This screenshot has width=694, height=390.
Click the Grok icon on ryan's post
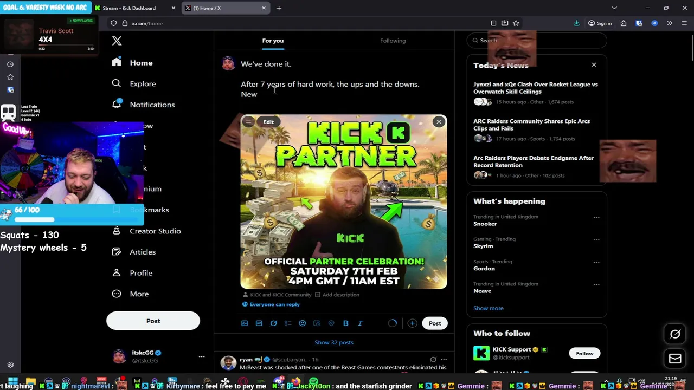pyautogui.click(x=433, y=359)
